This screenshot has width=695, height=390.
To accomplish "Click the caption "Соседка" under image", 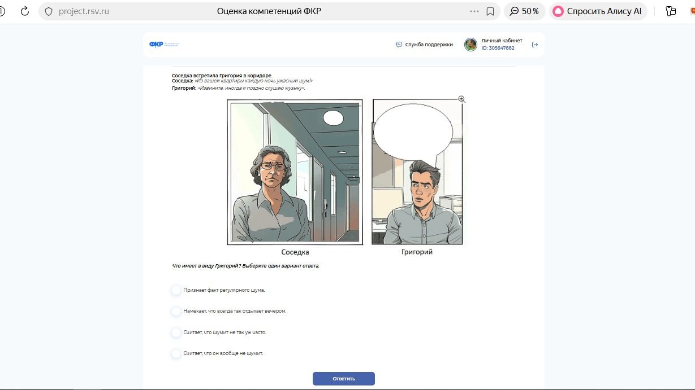I will (x=295, y=252).
